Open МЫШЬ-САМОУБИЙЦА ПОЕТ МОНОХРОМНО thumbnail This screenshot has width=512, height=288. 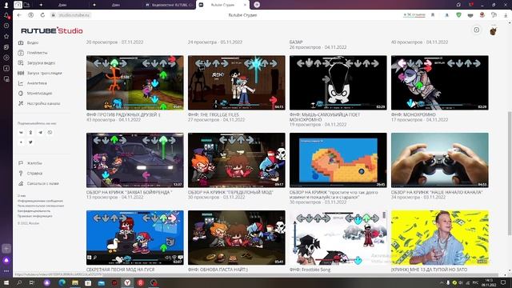tap(338, 82)
